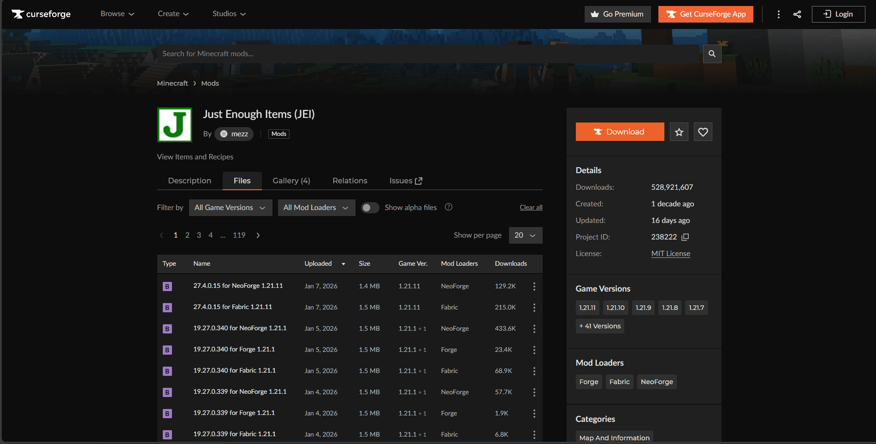
Task: Click beta badge of 27.4.0.15 Fabric row
Action: pyautogui.click(x=167, y=308)
